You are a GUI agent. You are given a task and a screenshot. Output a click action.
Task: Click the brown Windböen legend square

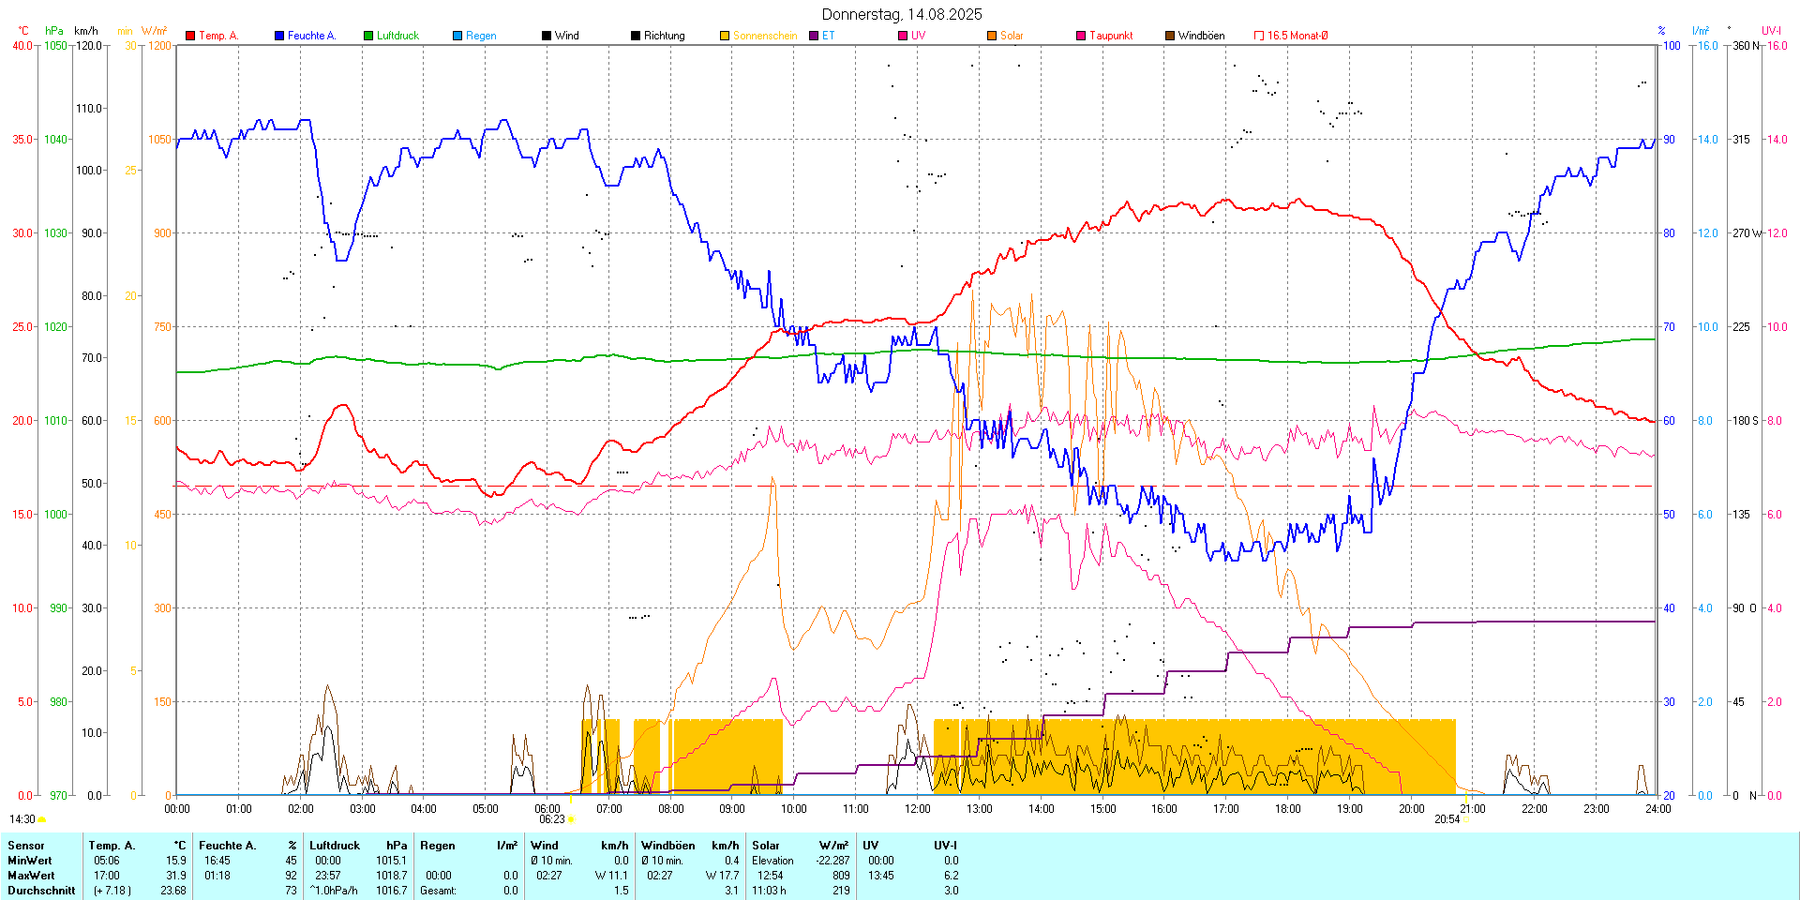pyautogui.click(x=1170, y=36)
